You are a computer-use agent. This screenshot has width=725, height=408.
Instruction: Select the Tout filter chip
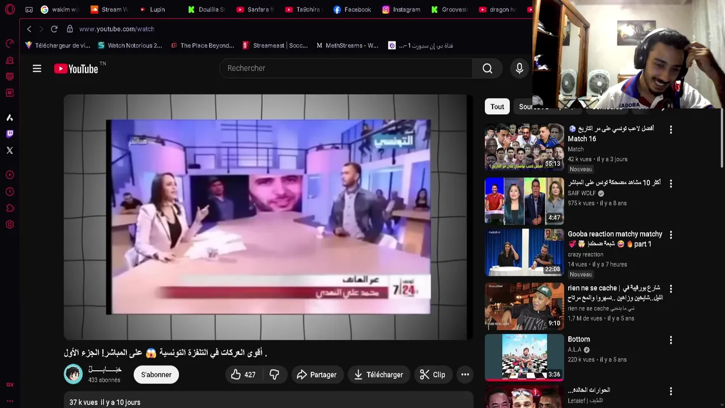pyautogui.click(x=497, y=107)
